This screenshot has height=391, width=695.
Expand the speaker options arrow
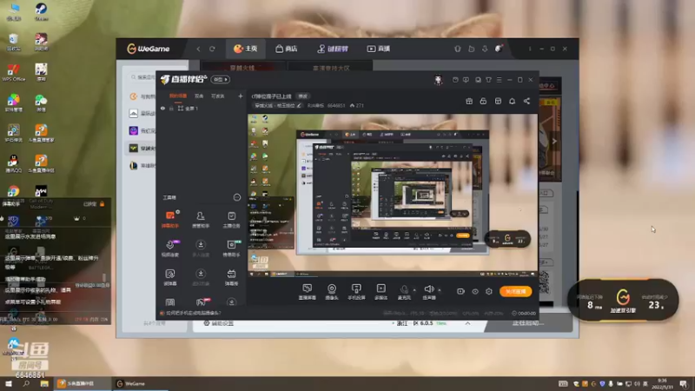click(440, 290)
